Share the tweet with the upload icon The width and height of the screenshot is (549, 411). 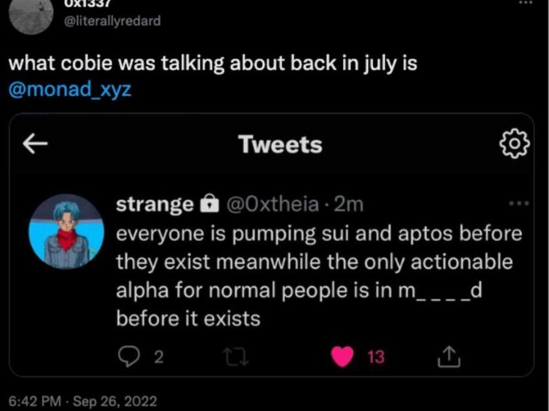click(449, 357)
